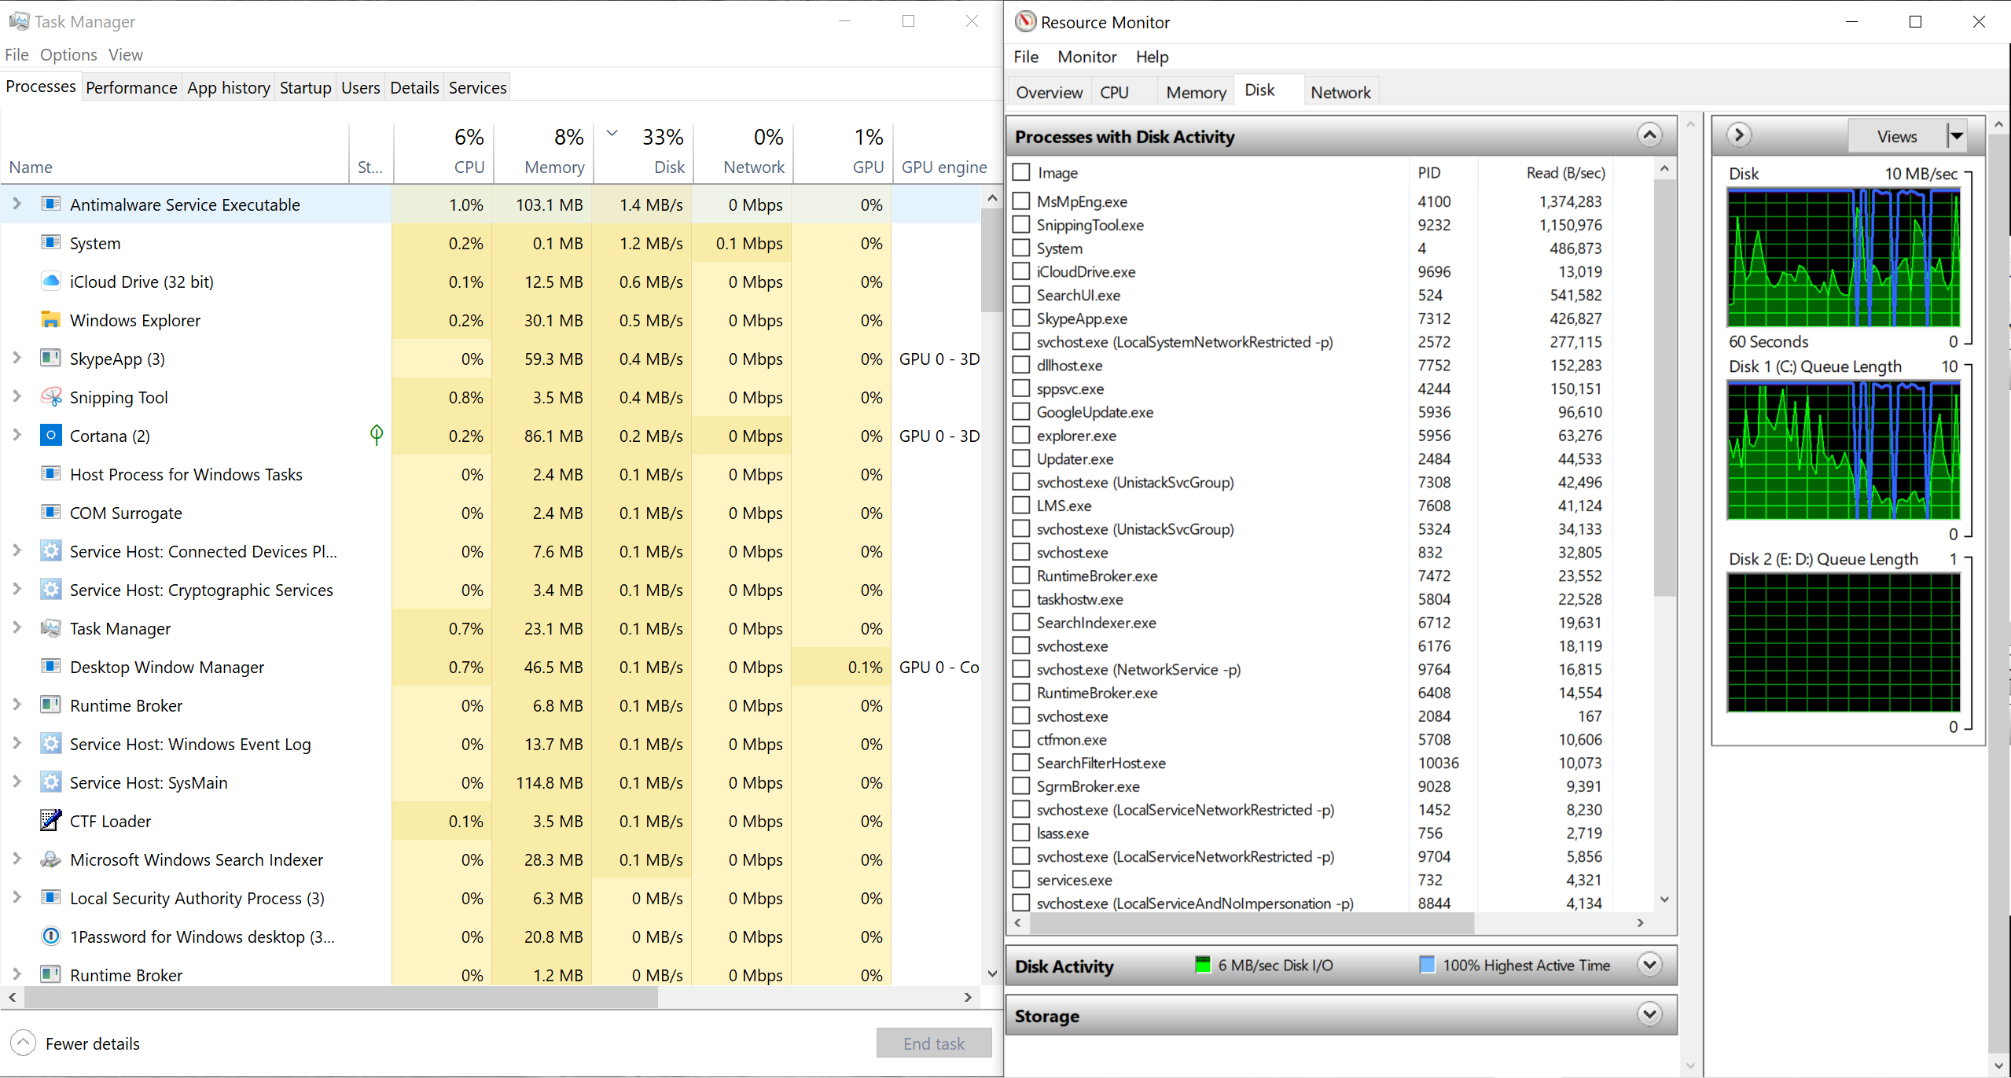Click Fewer details
Image resolution: width=2011 pixels, height=1078 pixels.
coord(92,1043)
